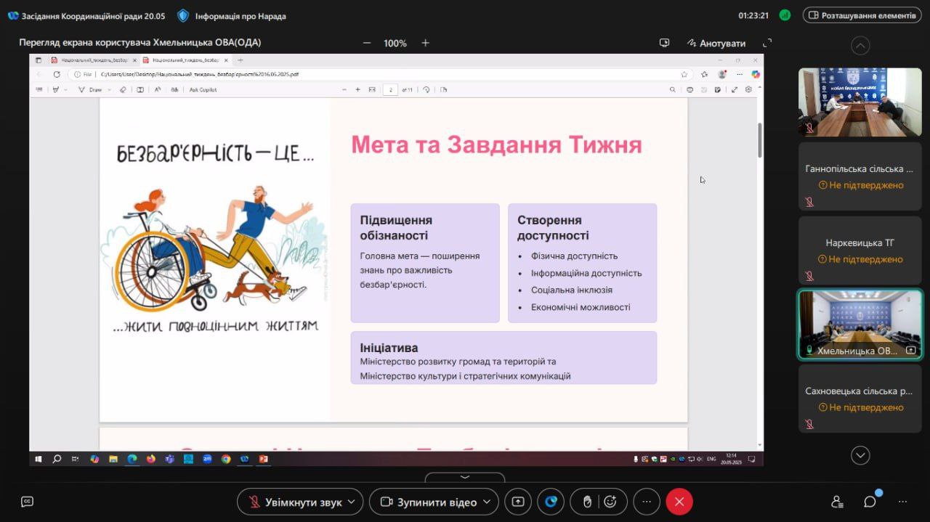Image resolution: width=930 pixels, height=522 pixels.
Task: Open the chat panel icon
Action: click(870, 502)
